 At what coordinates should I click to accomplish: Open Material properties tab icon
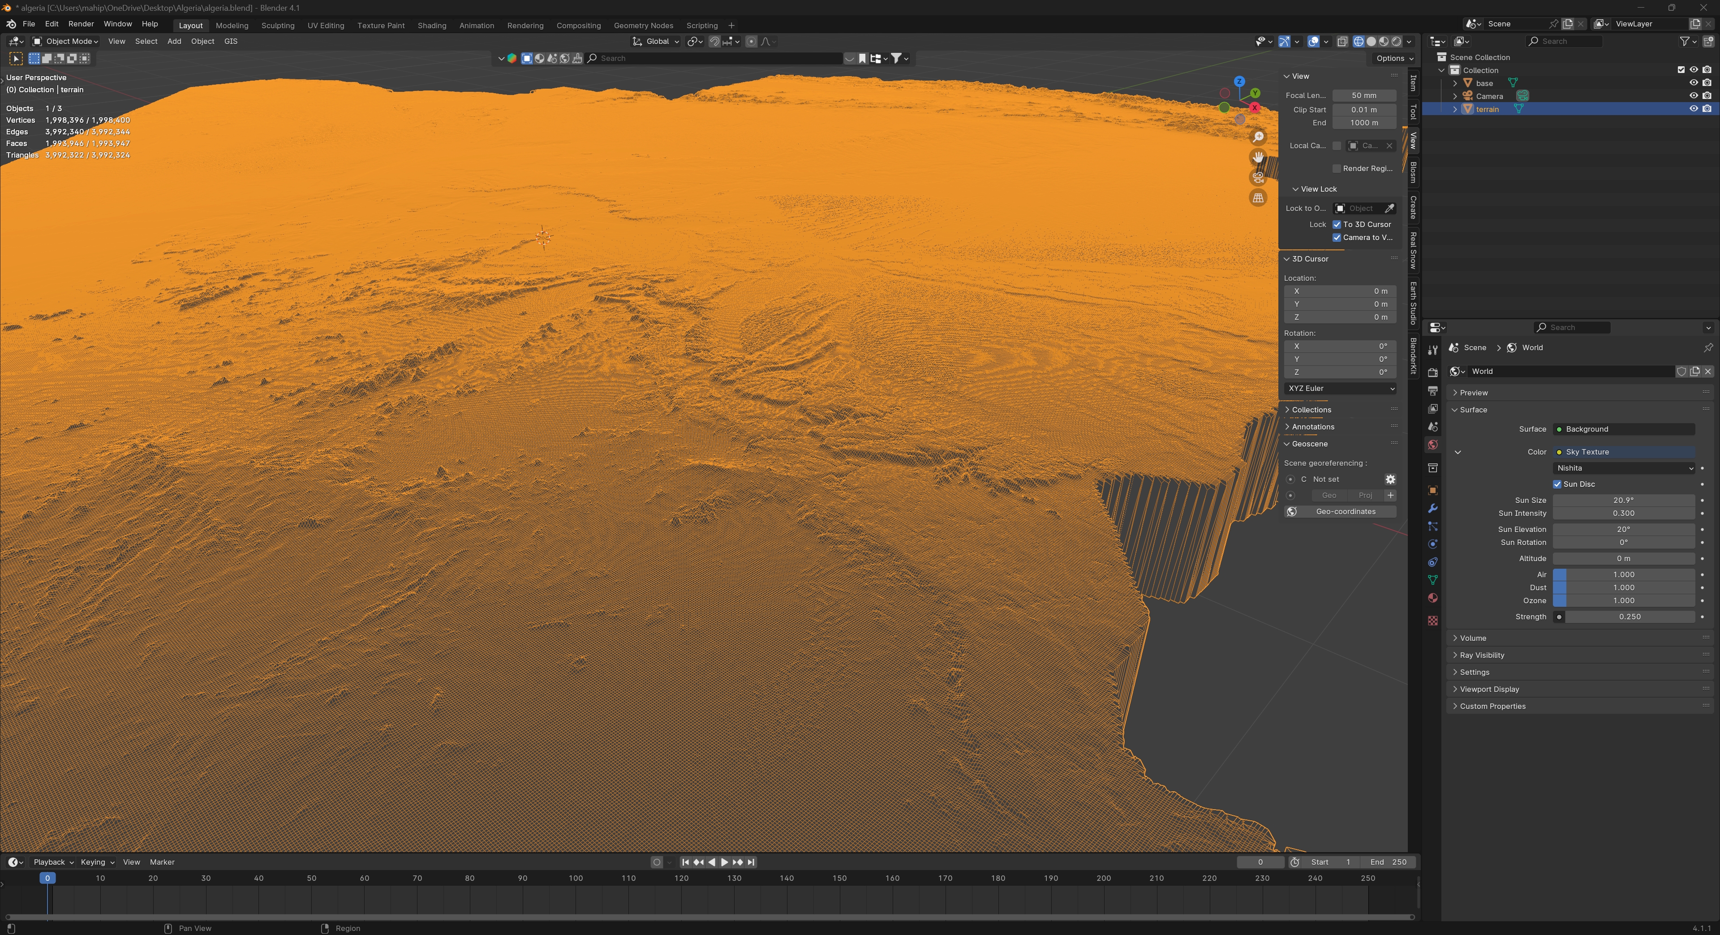click(1432, 598)
